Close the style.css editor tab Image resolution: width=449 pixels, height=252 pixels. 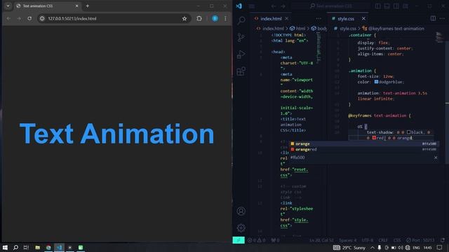pyautogui.click(x=363, y=19)
